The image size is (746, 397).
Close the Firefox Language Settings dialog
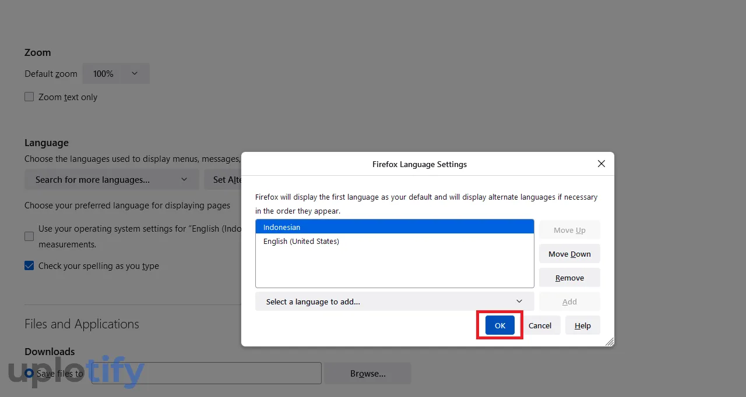601,164
